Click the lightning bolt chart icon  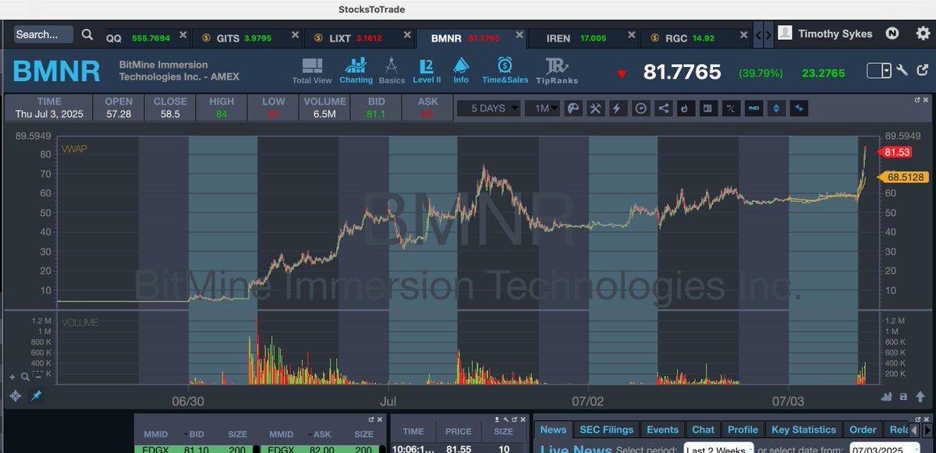[618, 108]
